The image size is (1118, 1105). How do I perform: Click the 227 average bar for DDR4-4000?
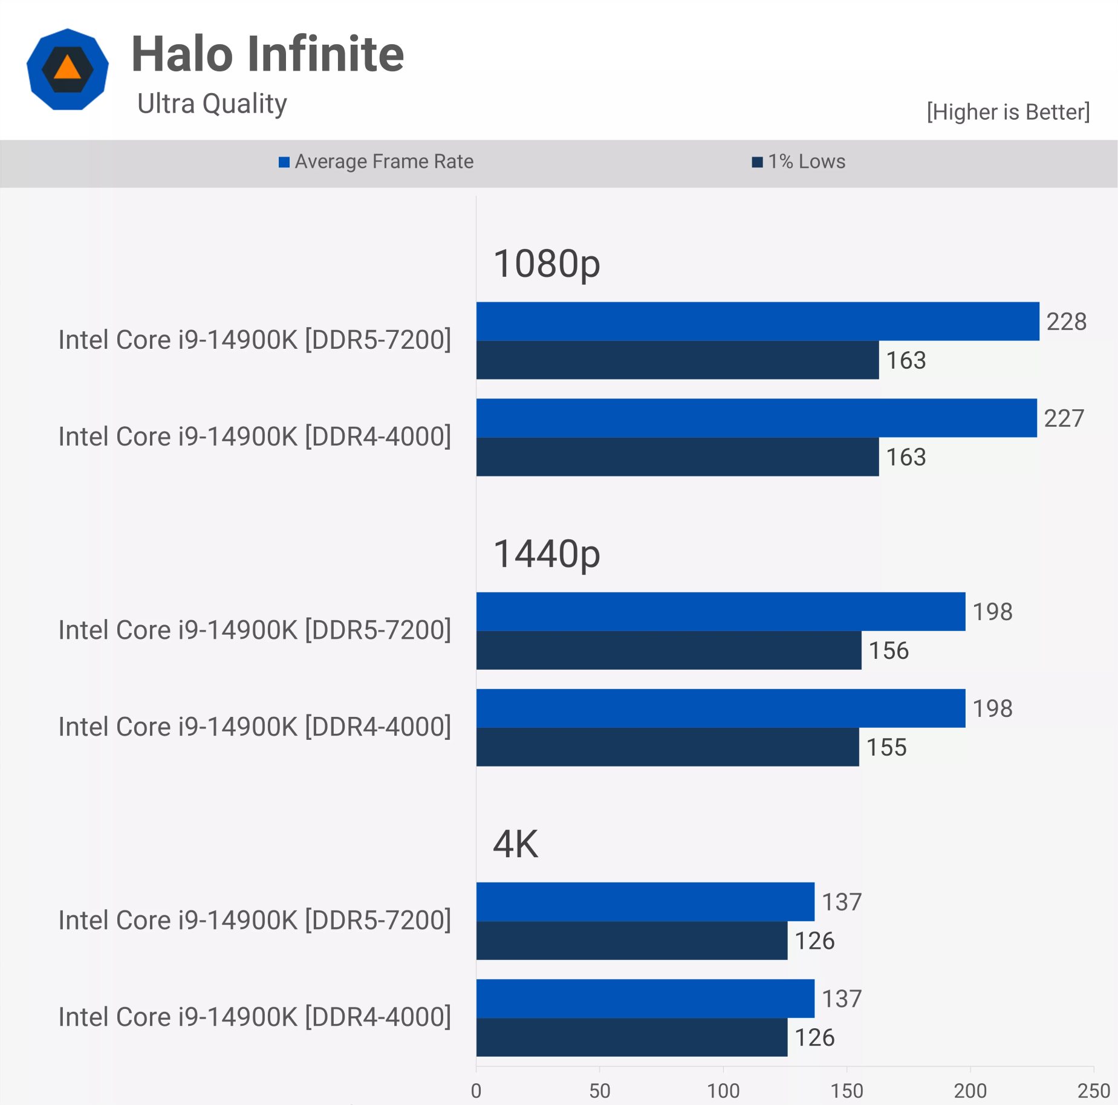756,418
